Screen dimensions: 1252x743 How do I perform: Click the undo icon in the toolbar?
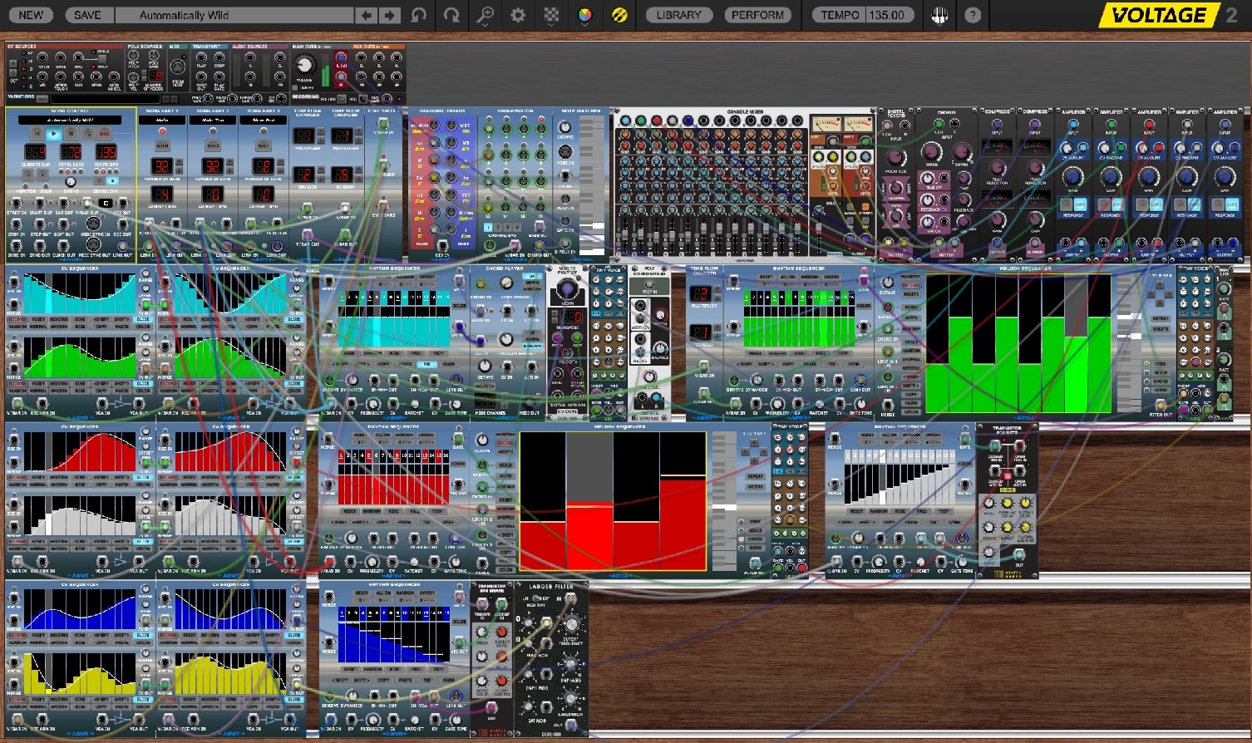tap(419, 15)
